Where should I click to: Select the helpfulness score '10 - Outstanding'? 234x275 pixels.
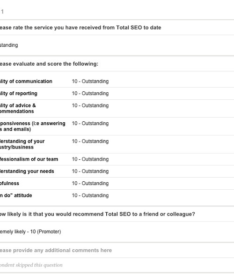tap(90, 184)
